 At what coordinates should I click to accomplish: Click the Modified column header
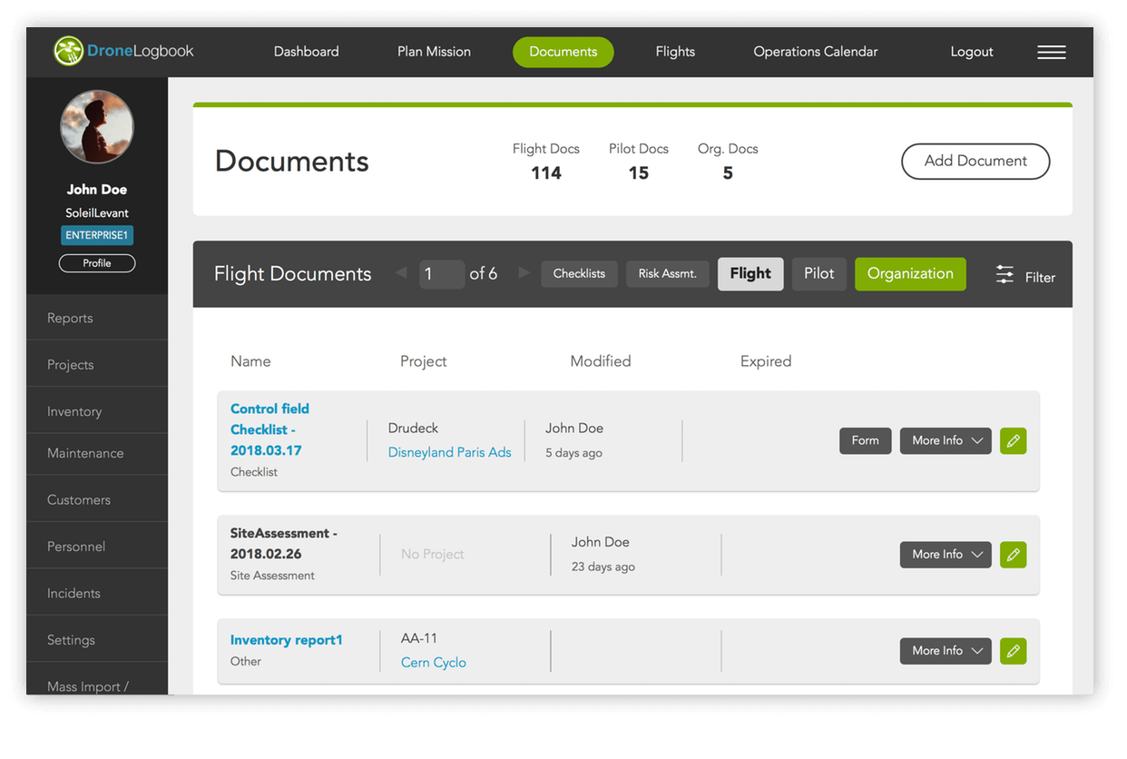pyautogui.click(x=601, y=361)
